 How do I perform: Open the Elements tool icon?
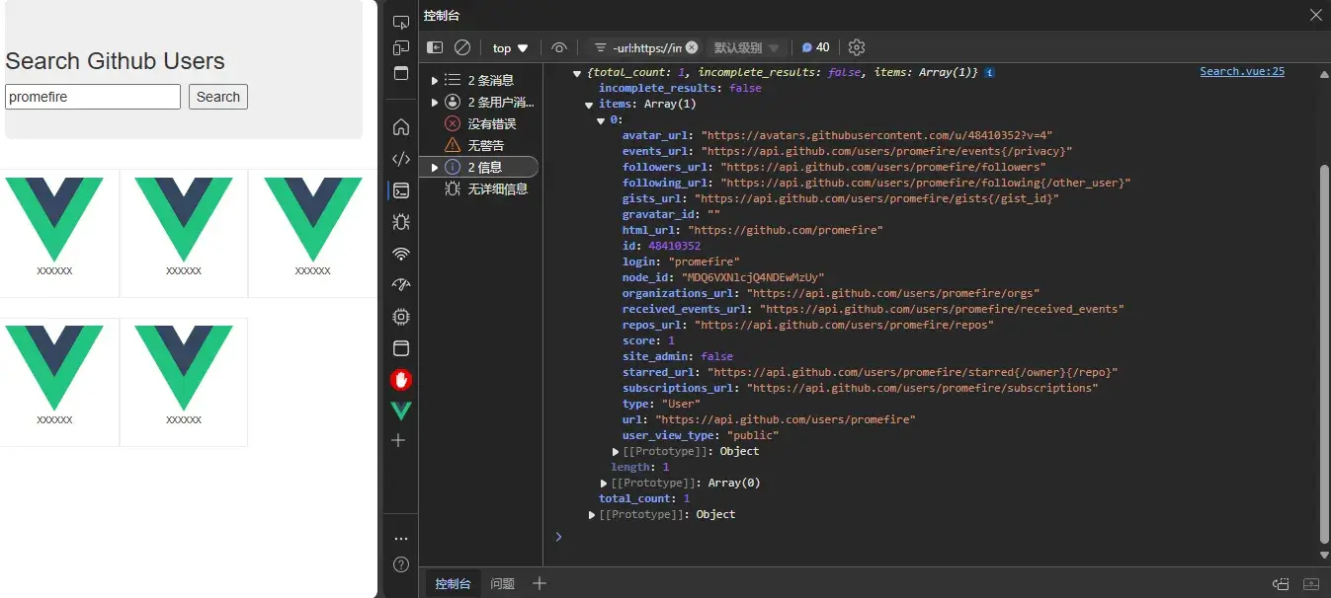pos(400,159)
